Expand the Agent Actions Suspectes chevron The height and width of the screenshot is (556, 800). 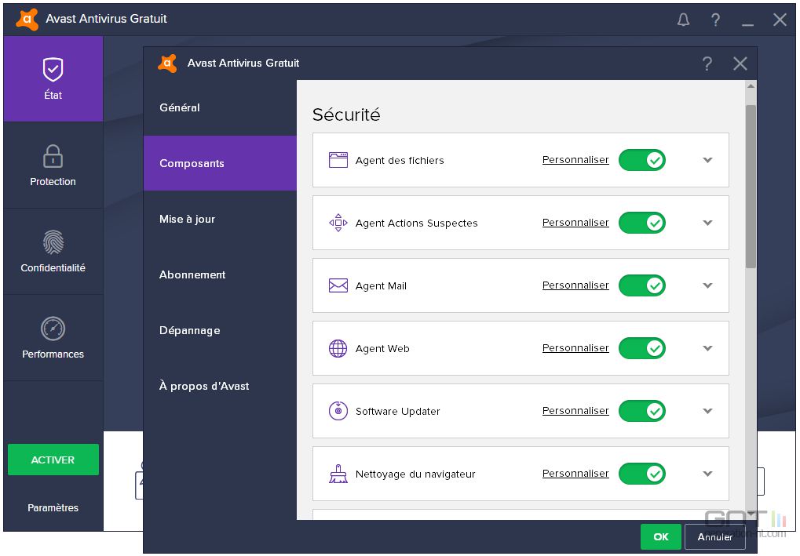[707, 223]
